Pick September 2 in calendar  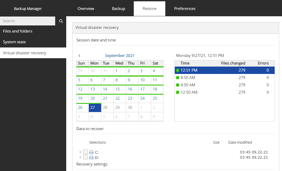132,71
